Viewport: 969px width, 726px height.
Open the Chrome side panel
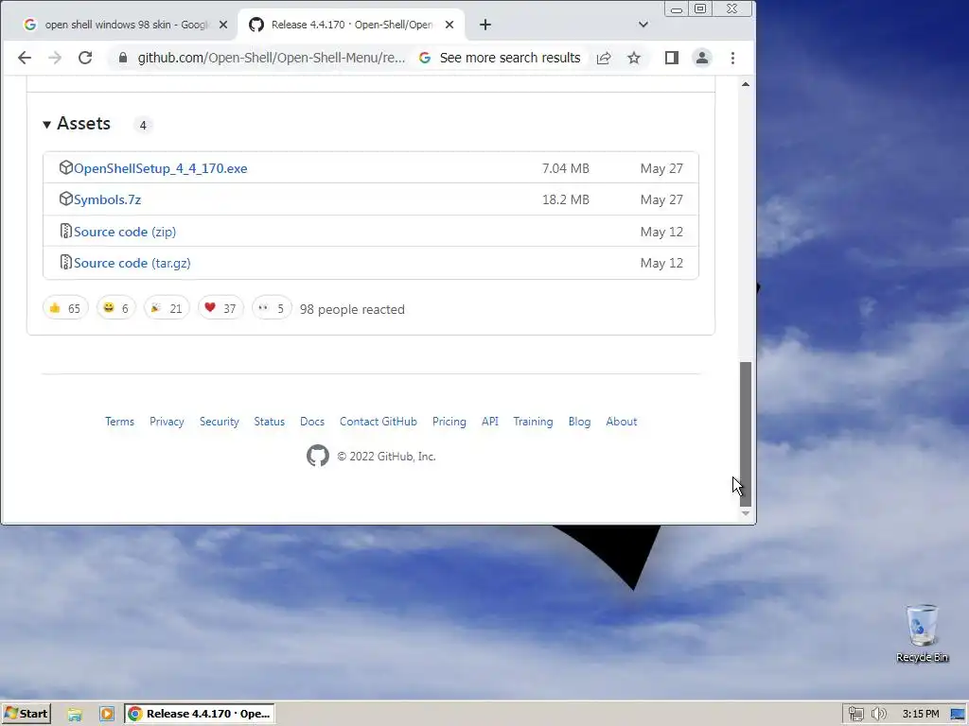(x=672, y=58)
